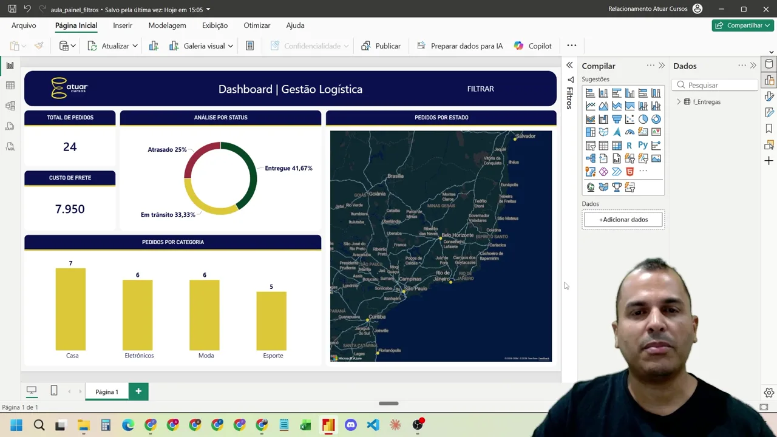The width and height of the screenshot is (777, 437).
Task: Click the save icon in title bar
Action: (12, 9)
